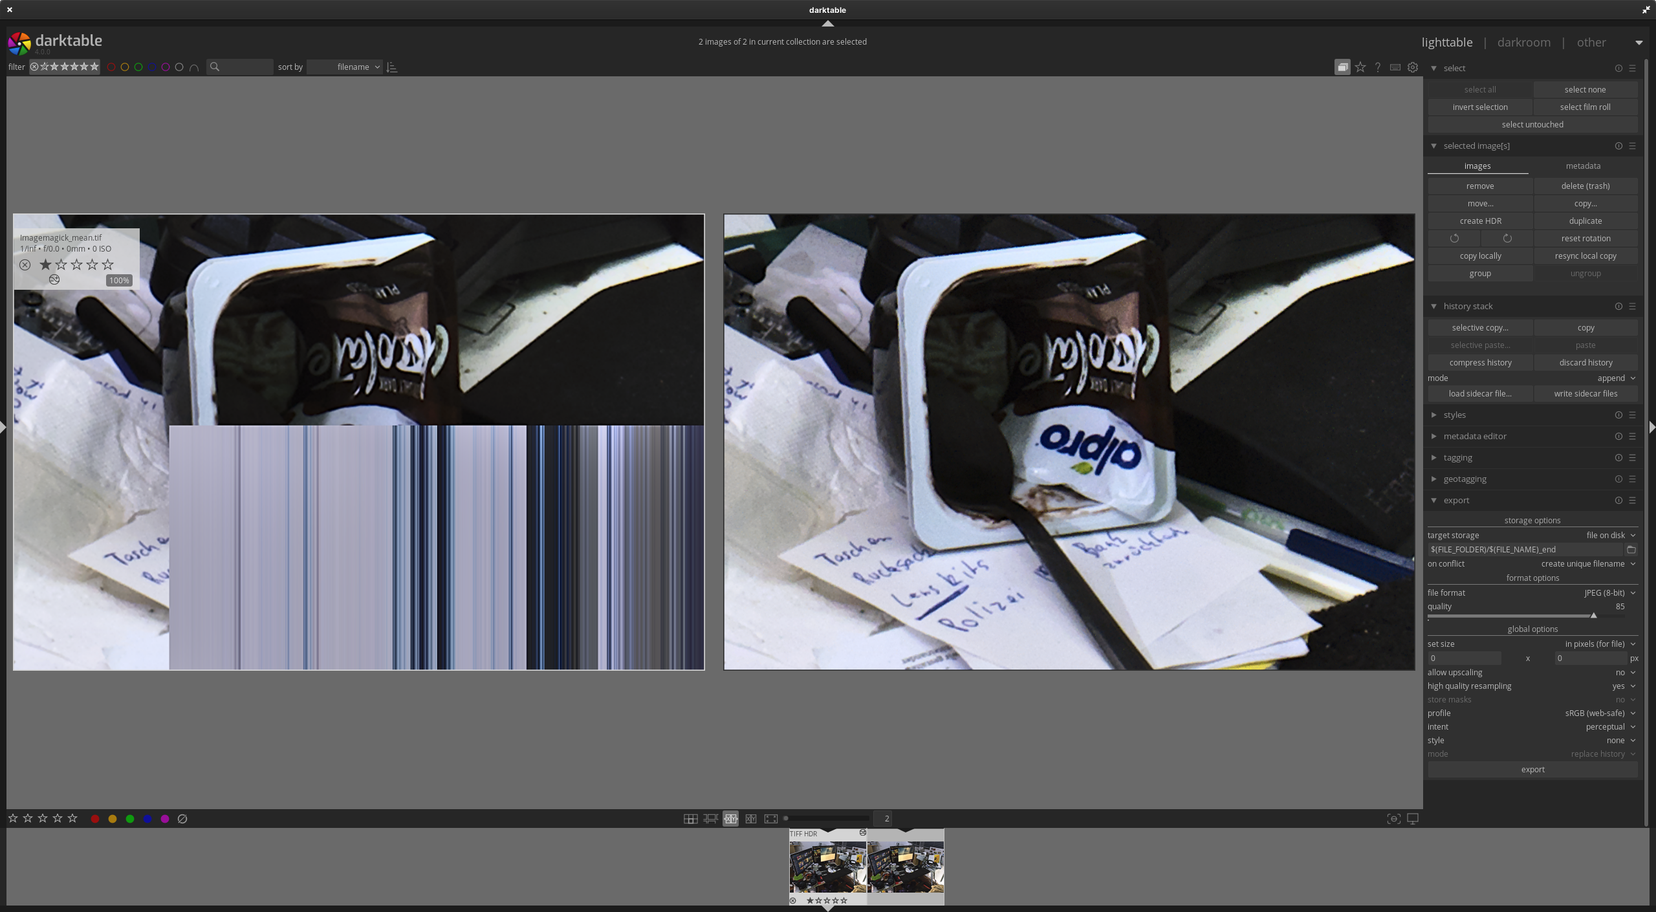This screenshot has width=1656, height=912.
Task: Switch to the darkroom view
Action: point(1523,41)
